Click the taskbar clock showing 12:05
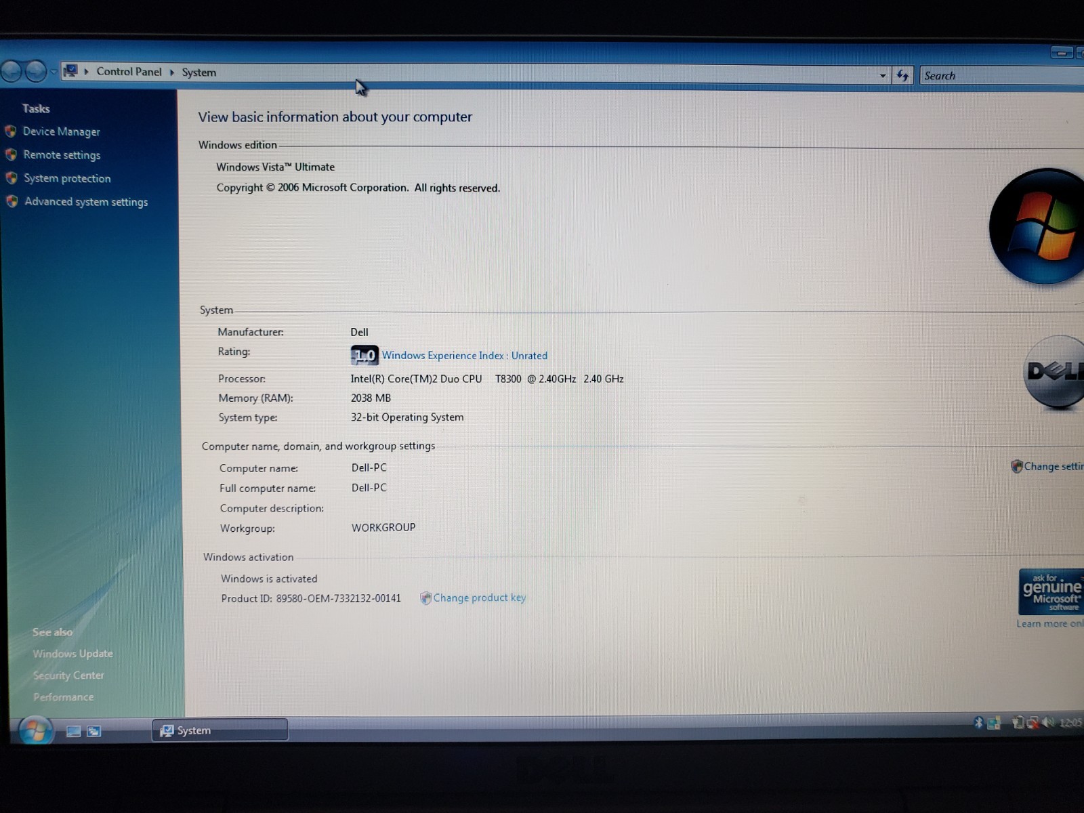1084x813 pixels. 1070,723
